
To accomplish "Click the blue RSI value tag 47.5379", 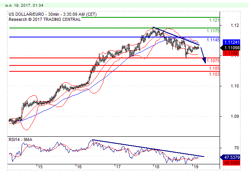I will 230,157.
